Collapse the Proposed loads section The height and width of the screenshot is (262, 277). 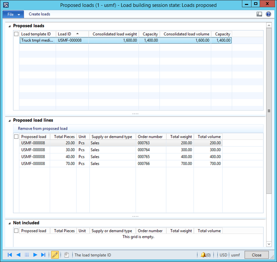coord(9,26)
